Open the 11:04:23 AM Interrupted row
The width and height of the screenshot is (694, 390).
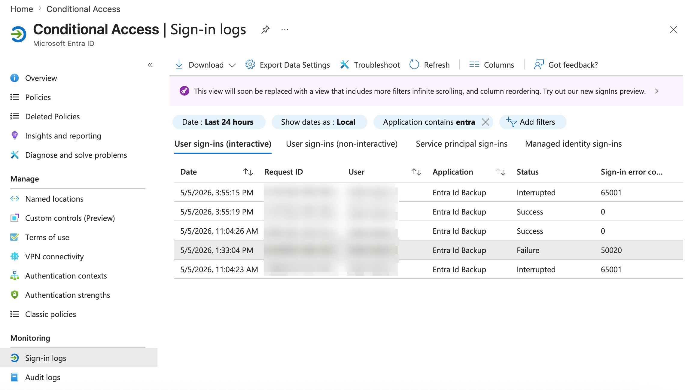tap(428, 270)
